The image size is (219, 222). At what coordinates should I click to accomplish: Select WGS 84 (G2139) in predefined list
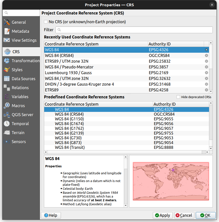[126, 133]
